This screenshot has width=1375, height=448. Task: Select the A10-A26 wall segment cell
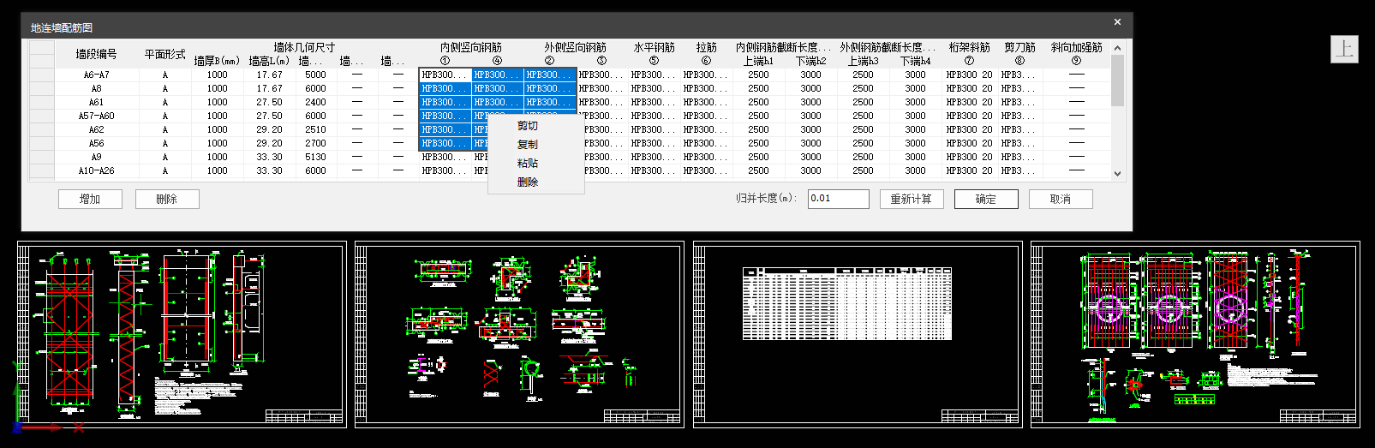coord(97,171)
